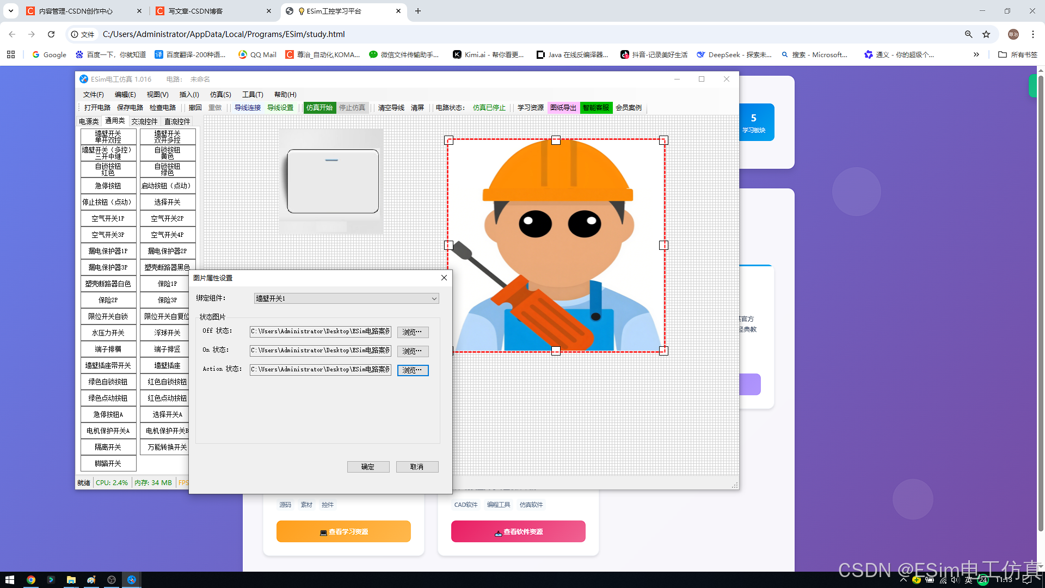Click the On 状态 path field
This screenshot has height=588, width=1045.
320,351
